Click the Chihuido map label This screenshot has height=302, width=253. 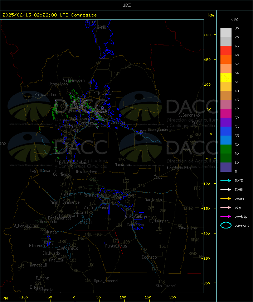pyautogui.click(x=51, y=253)
